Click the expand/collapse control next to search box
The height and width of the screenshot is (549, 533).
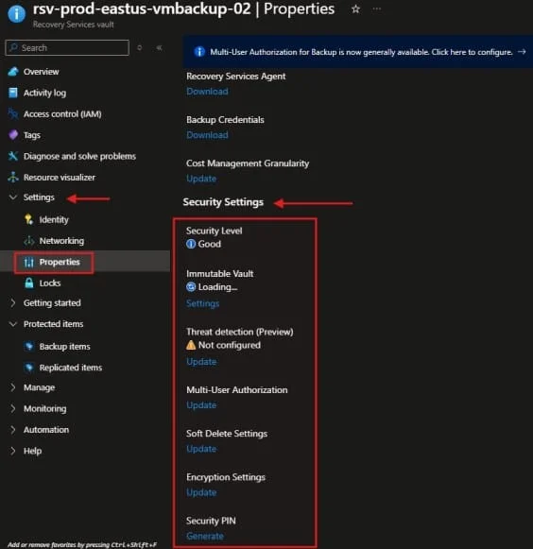[x=140, y=47]
